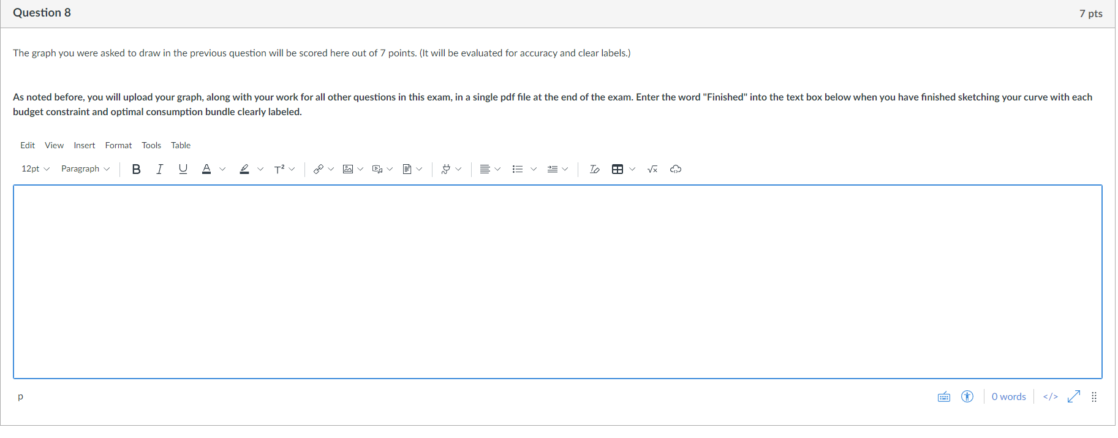This screenshot has width=1118, height=438.
Task: Expand editor to fullscreen
Action: pyautogui.click(x=1074, y=397)
